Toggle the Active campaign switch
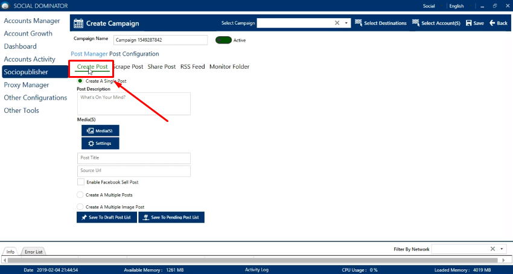This screenshot has width=513, height=274. click(x=223, y=40)
